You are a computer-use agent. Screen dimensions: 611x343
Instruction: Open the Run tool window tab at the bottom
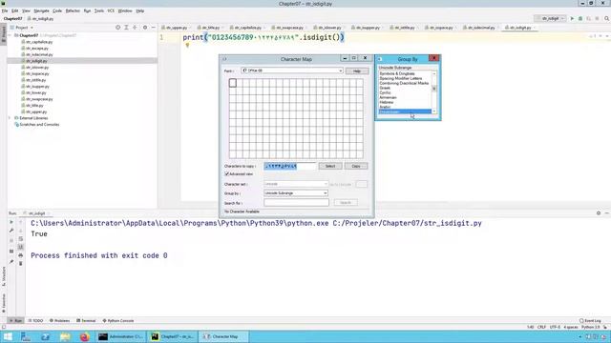(x=15, y=321)
